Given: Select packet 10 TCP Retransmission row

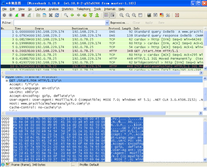Looking at the screenshot, I should (x=102, y=66).
